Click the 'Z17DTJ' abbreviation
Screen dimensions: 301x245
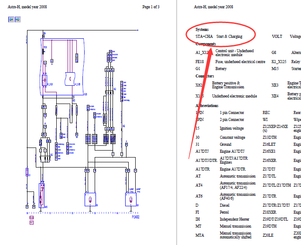pyautogui.click(x=269, y=169)
